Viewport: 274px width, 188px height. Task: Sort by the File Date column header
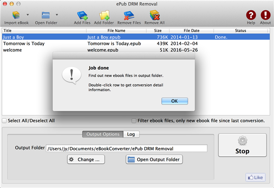coord(191,31)
